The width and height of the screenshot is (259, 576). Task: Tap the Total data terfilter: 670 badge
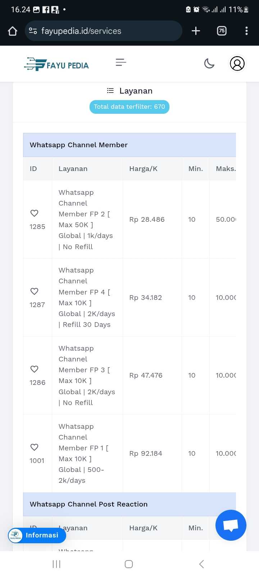click(x=129, y=107)
